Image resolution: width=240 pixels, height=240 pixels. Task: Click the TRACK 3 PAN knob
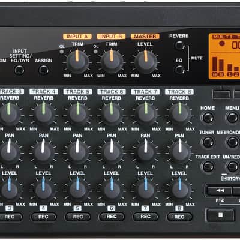pyautogui.click(x=9, y=152)
